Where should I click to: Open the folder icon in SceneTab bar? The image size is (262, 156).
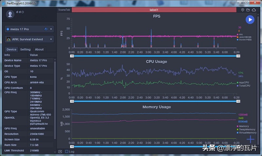[248, 10]
